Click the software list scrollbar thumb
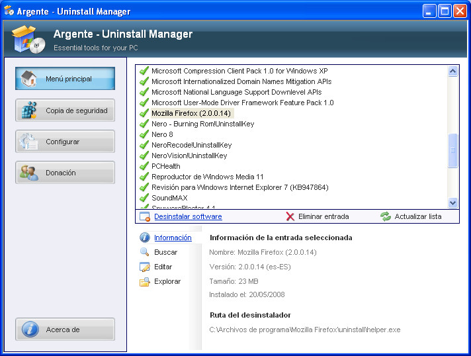 click(x=452, y=150)
